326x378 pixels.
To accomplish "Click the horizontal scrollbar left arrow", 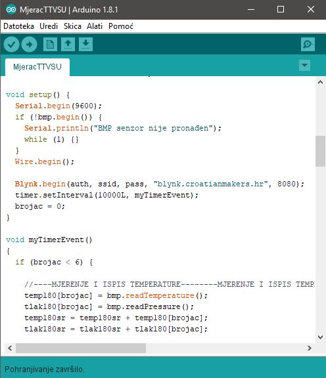I will pos(10,348).
